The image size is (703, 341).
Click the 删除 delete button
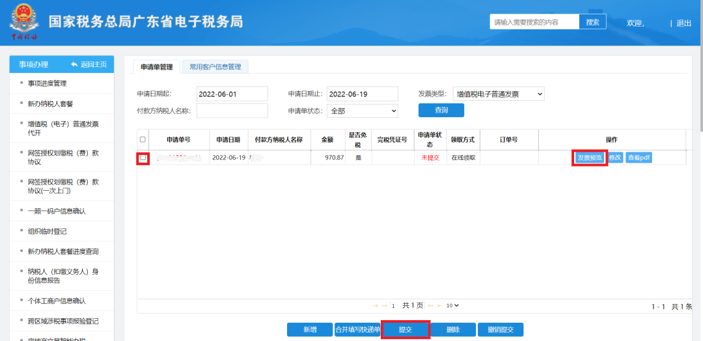[x=453, y=329]
